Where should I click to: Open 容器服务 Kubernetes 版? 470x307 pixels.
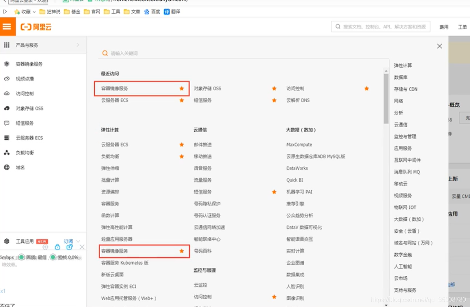pyautogui.click(x=125, y=263)
